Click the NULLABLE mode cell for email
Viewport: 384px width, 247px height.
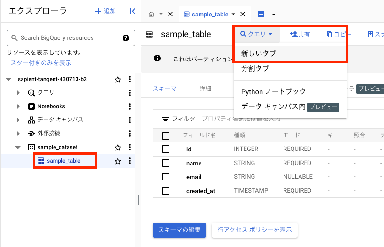298,177
